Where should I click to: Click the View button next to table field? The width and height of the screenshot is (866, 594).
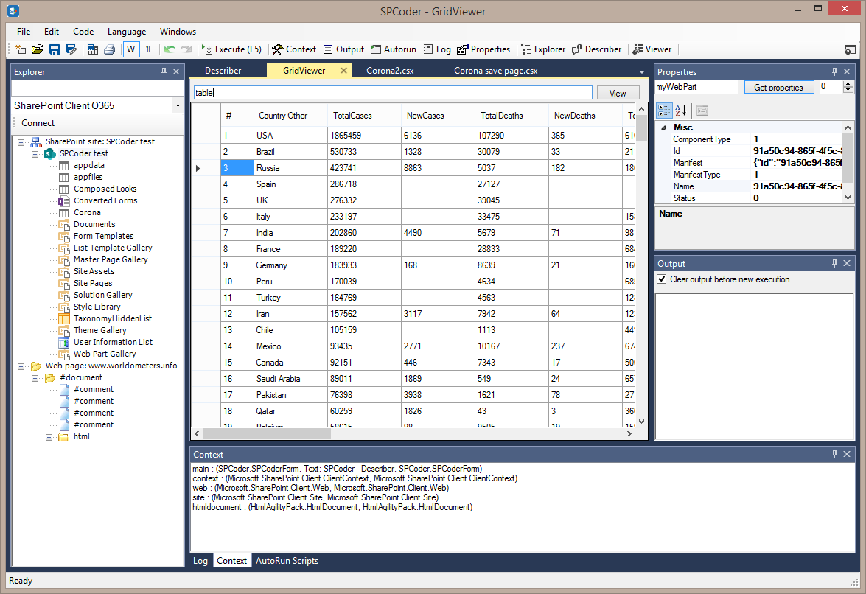618,94
